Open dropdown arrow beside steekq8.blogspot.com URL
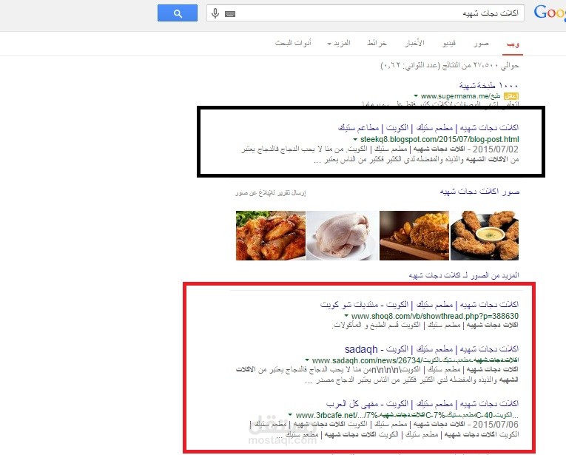Screen dimensions: 566x455 (355, 139)
